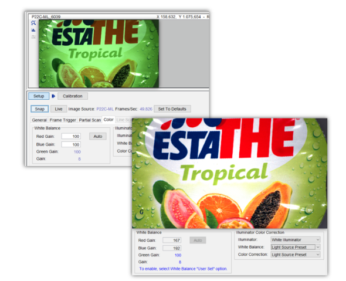
Task: Click the Calibration button
Action: 73,96
